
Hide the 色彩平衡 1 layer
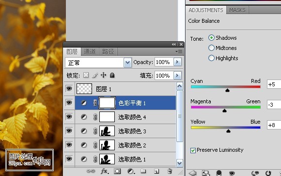click(x=69, y=103)
